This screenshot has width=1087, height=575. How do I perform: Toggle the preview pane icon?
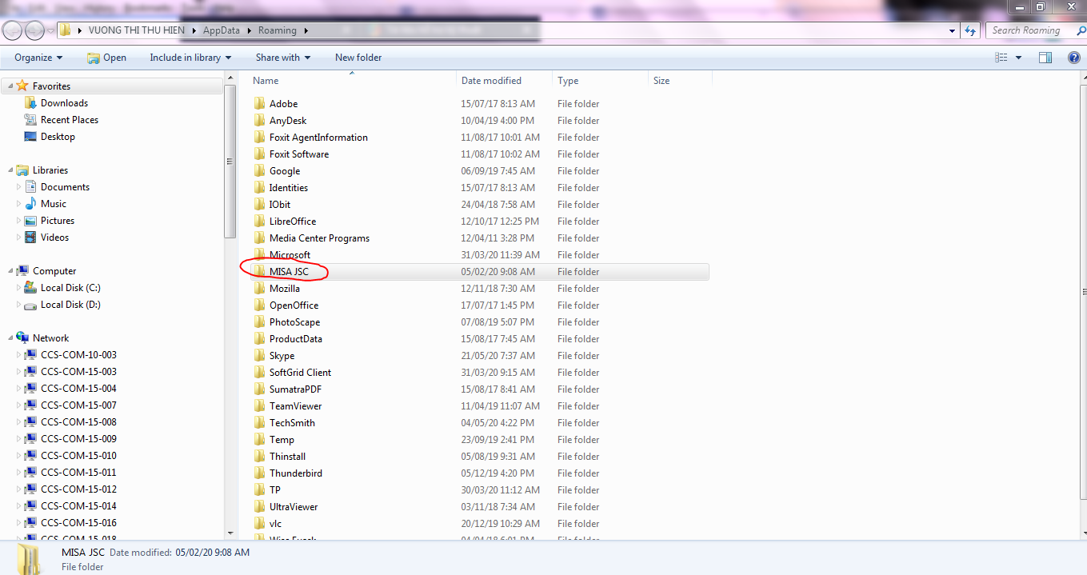click(x=1045, y=58)
